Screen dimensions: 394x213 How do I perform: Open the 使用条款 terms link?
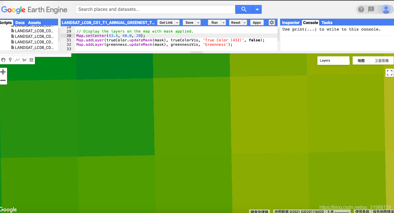362,211
